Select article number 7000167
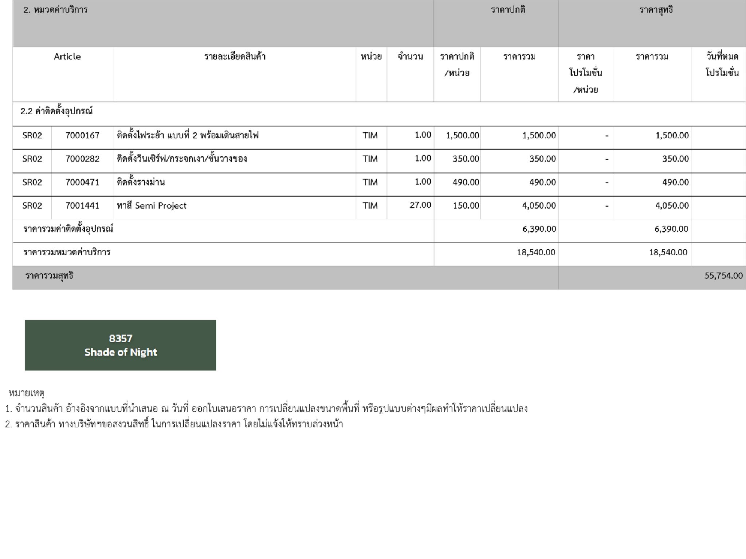746x559 pixels. [82, 135]
